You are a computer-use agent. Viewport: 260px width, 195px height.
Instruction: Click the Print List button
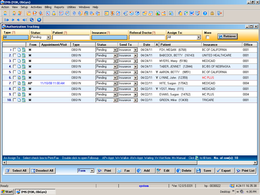[x=246, y=171]
